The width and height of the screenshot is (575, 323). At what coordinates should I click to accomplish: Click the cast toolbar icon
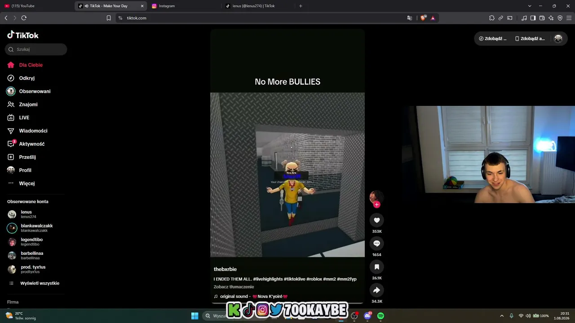(x=510, y=18)
